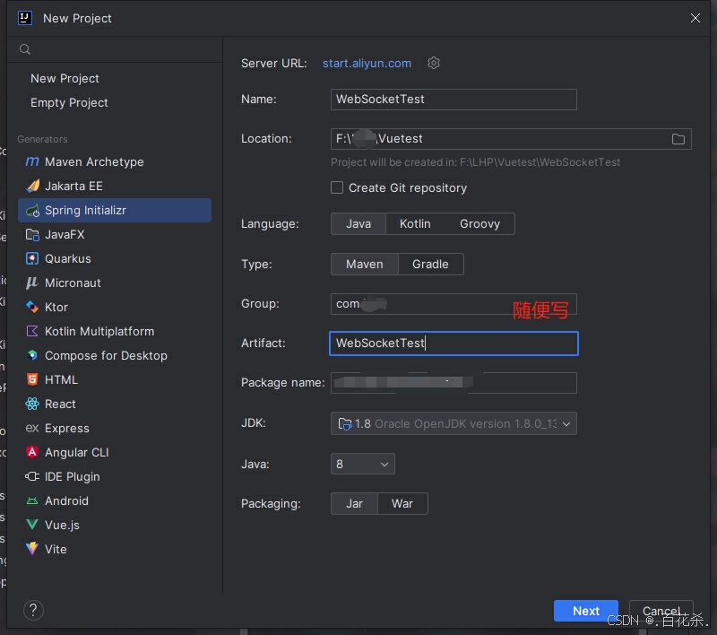Viewport: 717px width, 635px height.
Task: Click the HTML5 shield icon
Action: click(x=32, y=379)
